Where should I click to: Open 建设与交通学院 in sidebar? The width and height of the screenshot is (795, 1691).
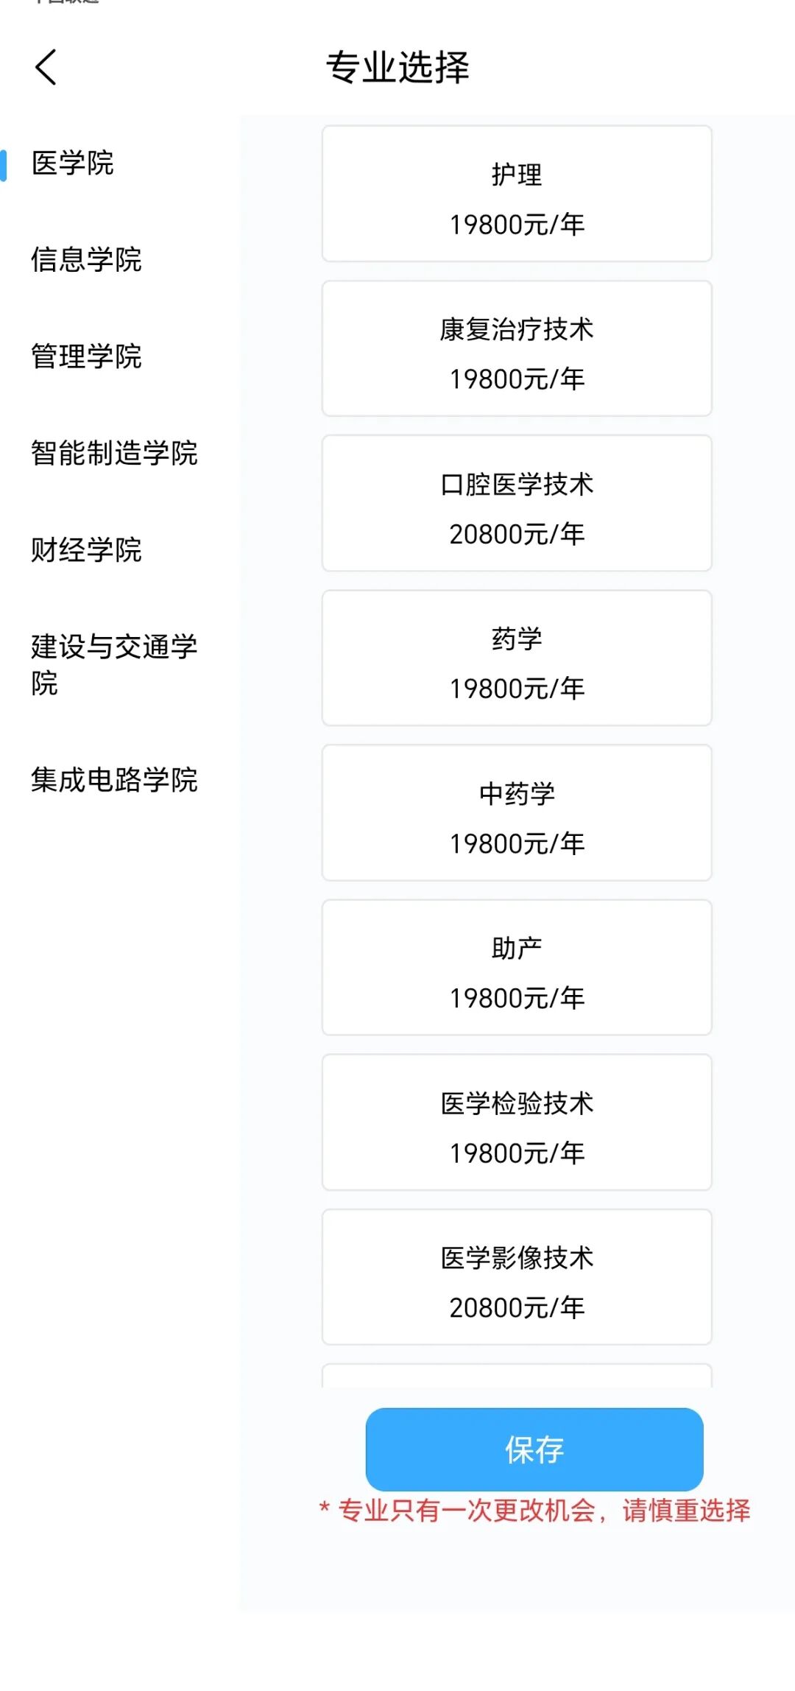(x=114, y=664)
